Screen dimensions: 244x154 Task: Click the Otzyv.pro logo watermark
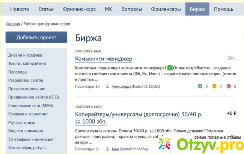200,143
